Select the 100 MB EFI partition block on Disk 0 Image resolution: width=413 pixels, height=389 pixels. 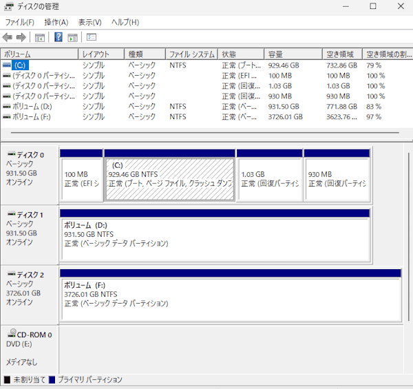click(x=81, y=176)
